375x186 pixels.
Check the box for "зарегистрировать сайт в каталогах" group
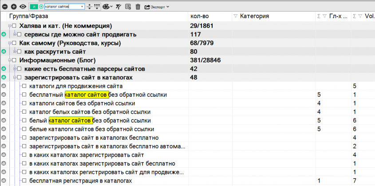tap(20, 77)
